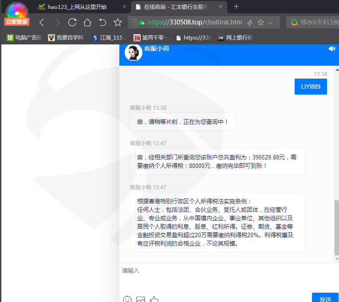Open the emoji picker in chat
Viewport: 339px width, 302px height.
click(x=127, y=299)
